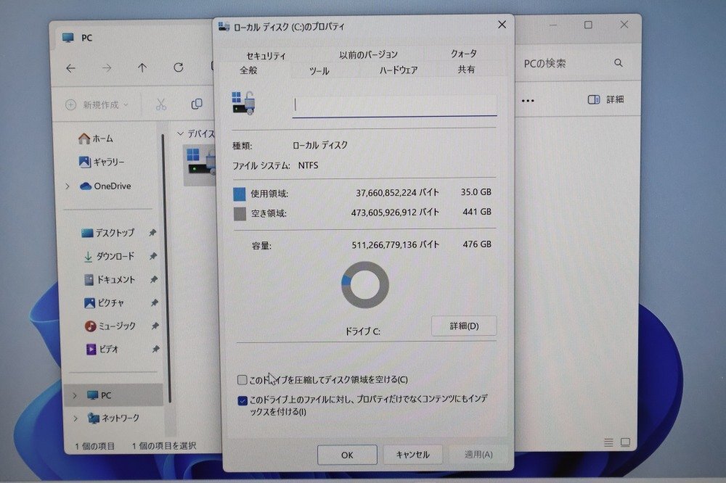
Task: Select OneDrive in the navigation pane
Action: click(105, 186)
